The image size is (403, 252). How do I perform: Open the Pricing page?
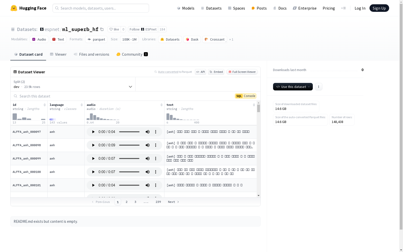click(x=329, y=8)
